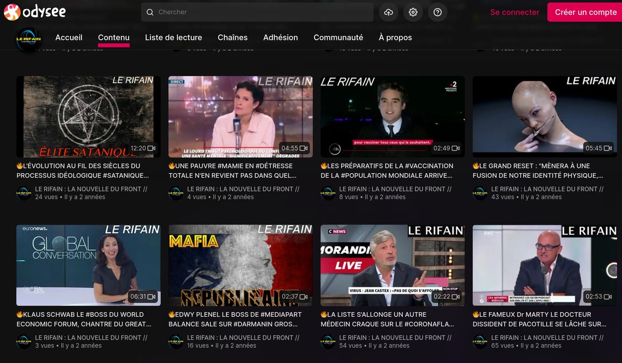Switch to the Accueil tab
This screenshot has height=363, width=622.
click(69, 37)
